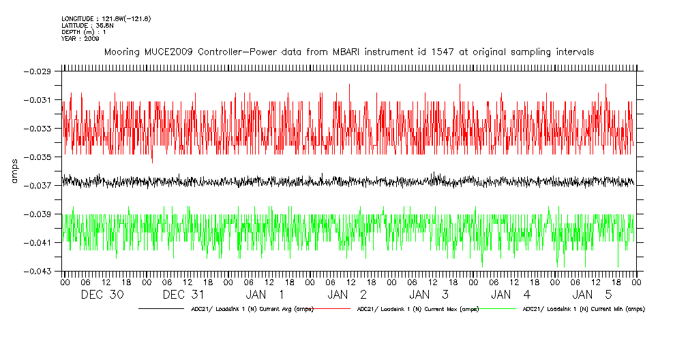Click the JAN 1 date label
Screen dimensions: 688x343
pyautogui.click(x=266, y=295)
